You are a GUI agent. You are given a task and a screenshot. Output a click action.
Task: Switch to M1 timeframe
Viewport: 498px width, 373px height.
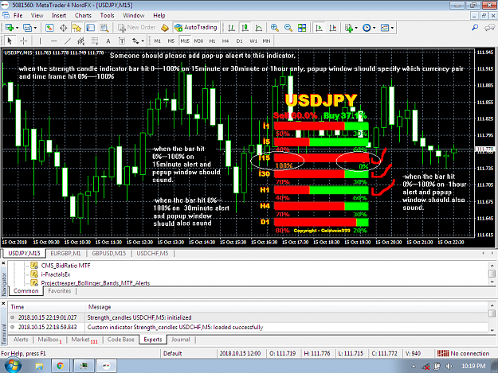click(157, 41)
